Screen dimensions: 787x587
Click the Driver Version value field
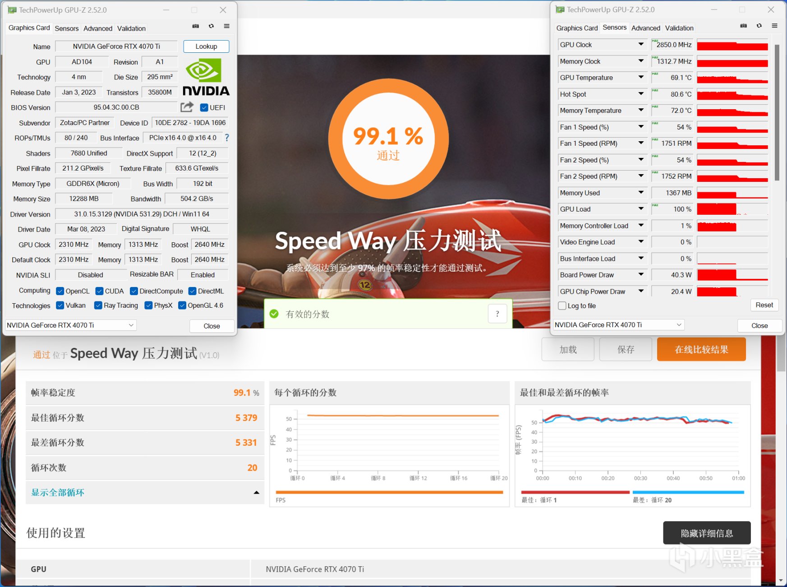[x=142, y=214]
